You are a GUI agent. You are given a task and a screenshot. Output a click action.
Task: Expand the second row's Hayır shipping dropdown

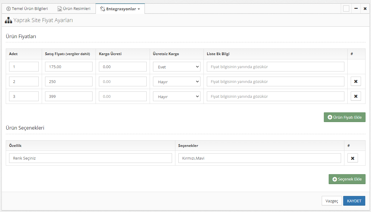click(x=177, y=82)
